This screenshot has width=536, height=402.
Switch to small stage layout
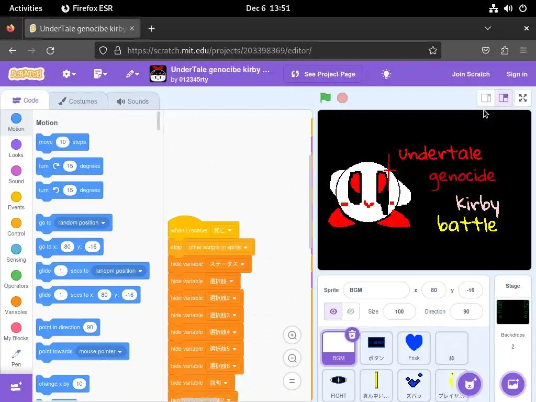pos(486,98)
